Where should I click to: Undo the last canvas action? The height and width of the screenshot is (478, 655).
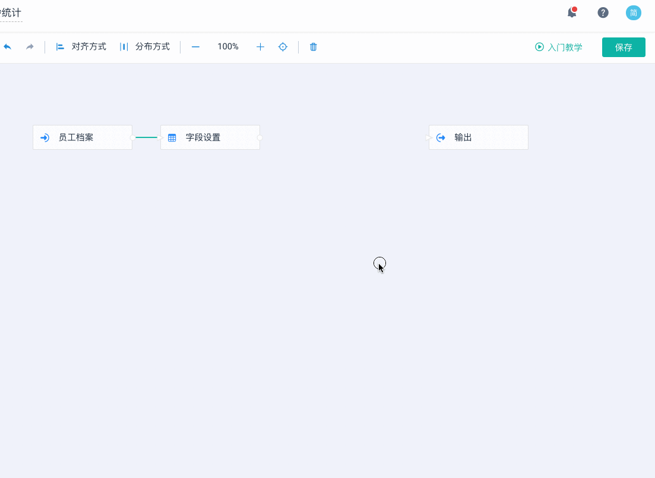[x=7, y=47]
